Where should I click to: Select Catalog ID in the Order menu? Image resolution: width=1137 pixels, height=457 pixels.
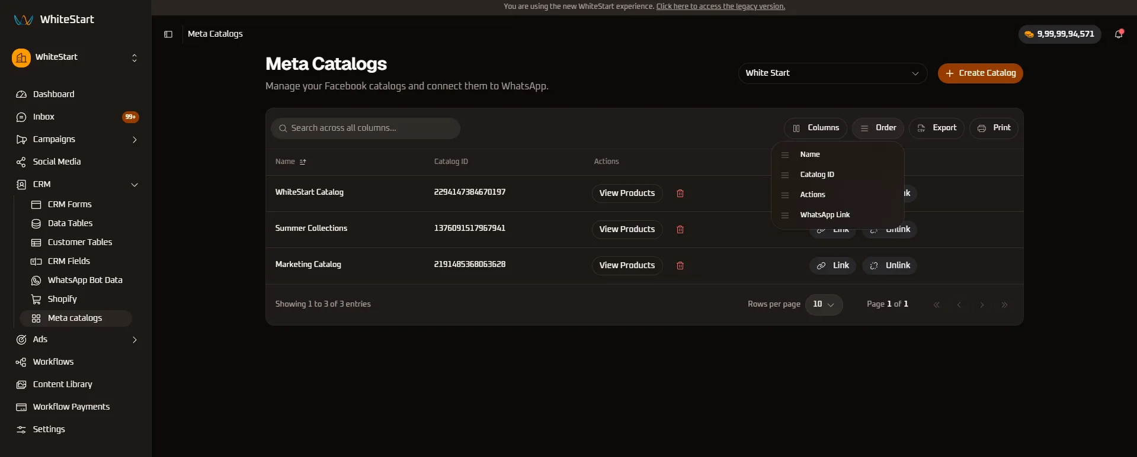pyautogui.click(x=837, y=175)
